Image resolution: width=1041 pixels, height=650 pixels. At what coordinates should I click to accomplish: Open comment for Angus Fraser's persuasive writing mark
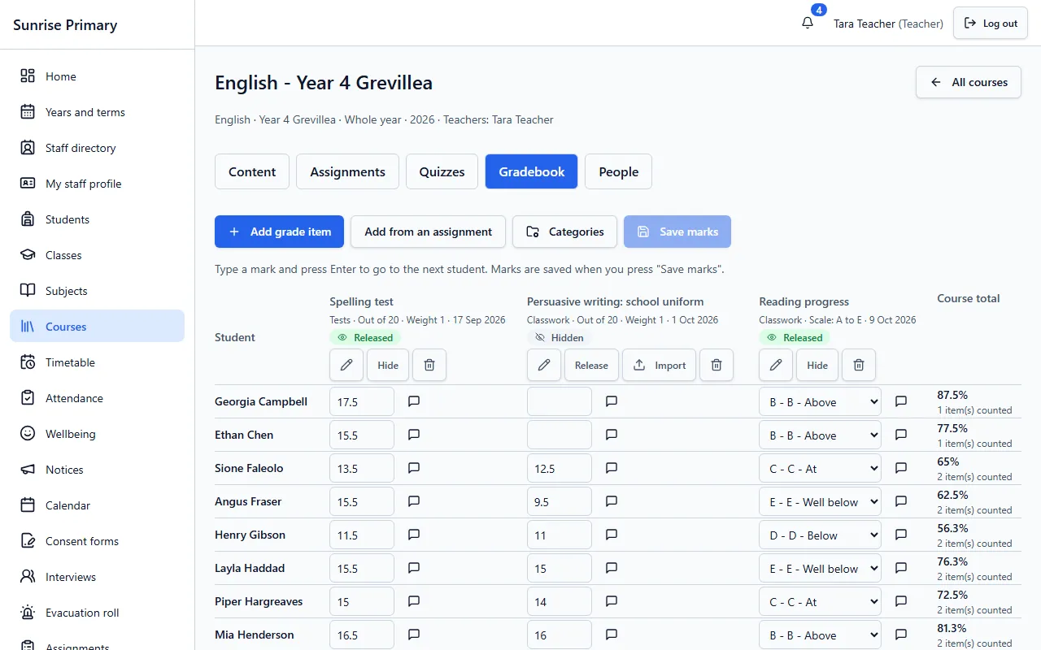(612, 501)
